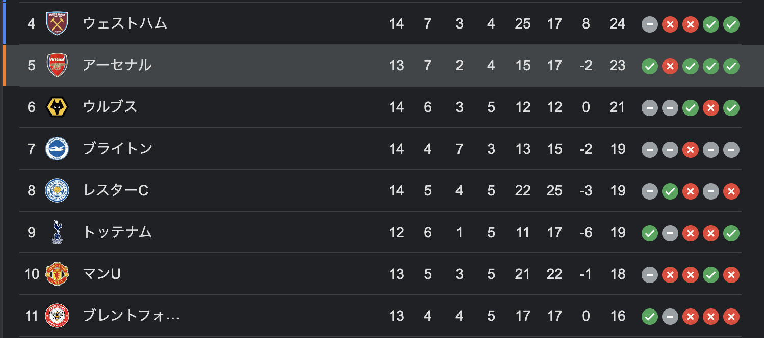Click the Tottenham club crest
Viewport: 764px width, 338px height.
pyautogui.click(x=57, y=232)
